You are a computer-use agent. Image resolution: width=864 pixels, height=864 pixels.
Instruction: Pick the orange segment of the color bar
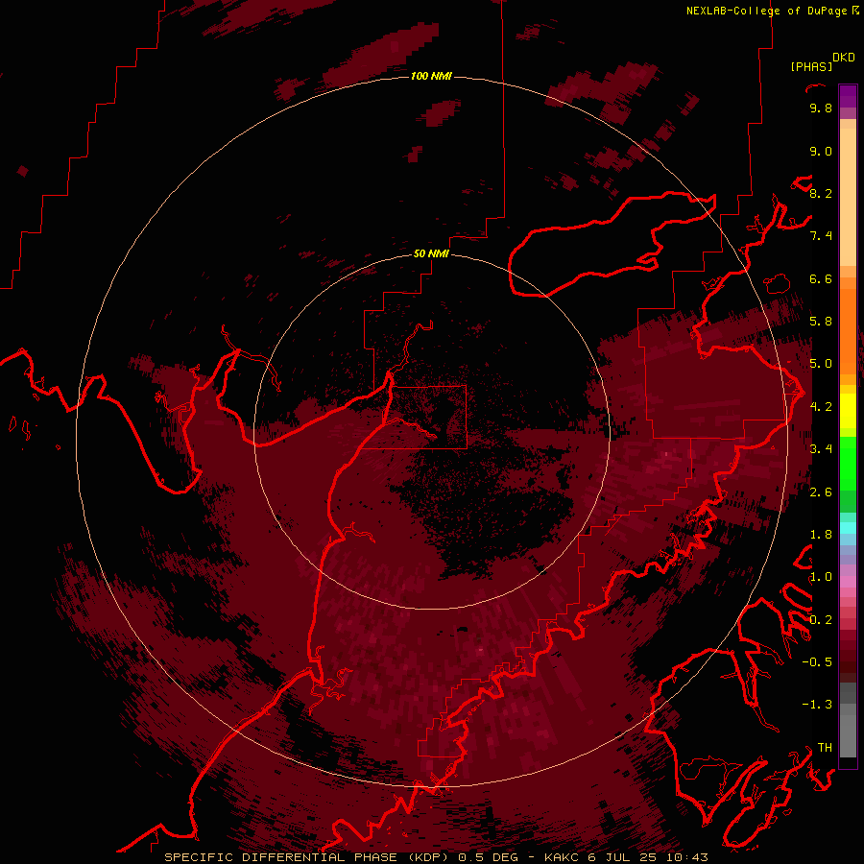[848, 330]
